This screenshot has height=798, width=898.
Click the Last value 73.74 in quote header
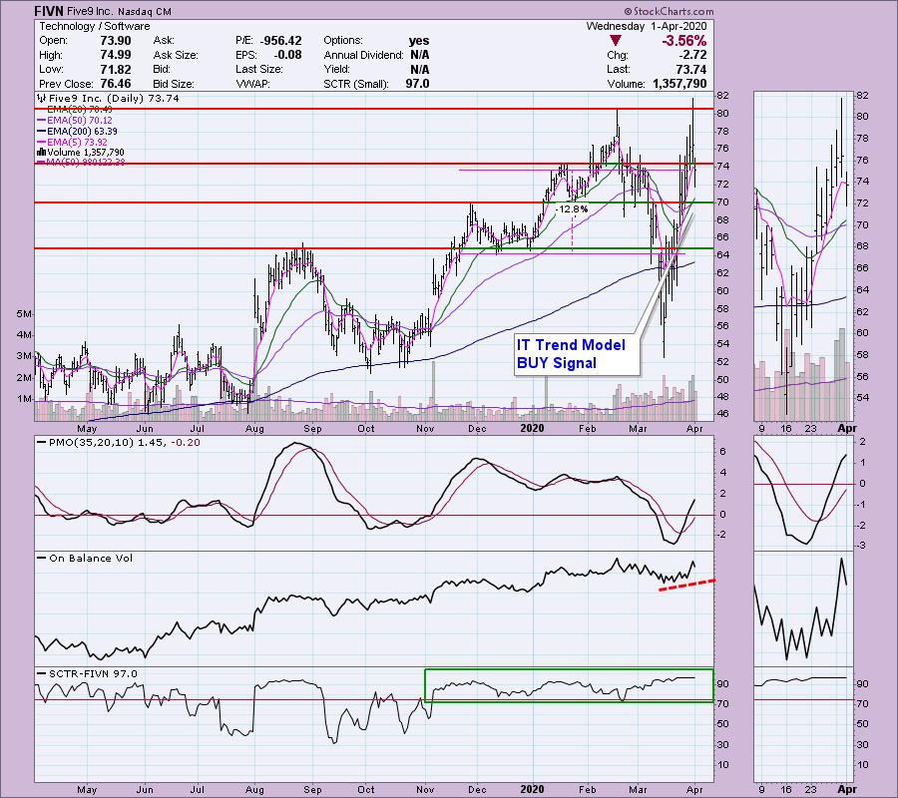[690, 69]
